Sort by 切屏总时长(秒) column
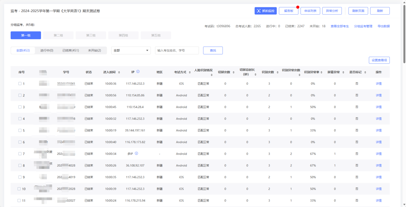The image size is (406, 207). (x=255, y=75)
